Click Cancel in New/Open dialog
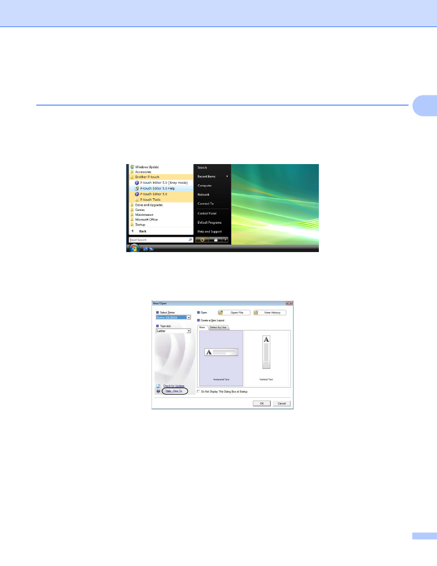 coord(282,403)
